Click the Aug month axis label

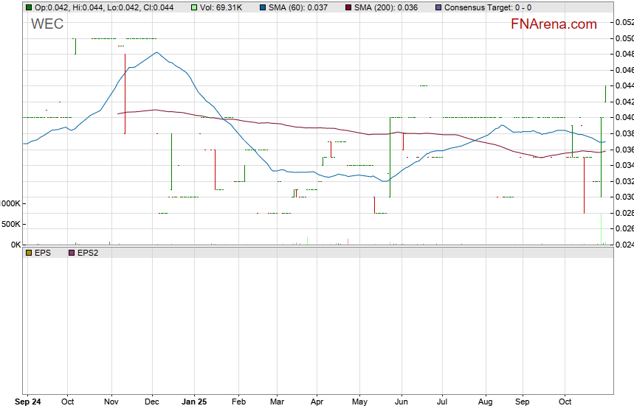coord(485,403)
